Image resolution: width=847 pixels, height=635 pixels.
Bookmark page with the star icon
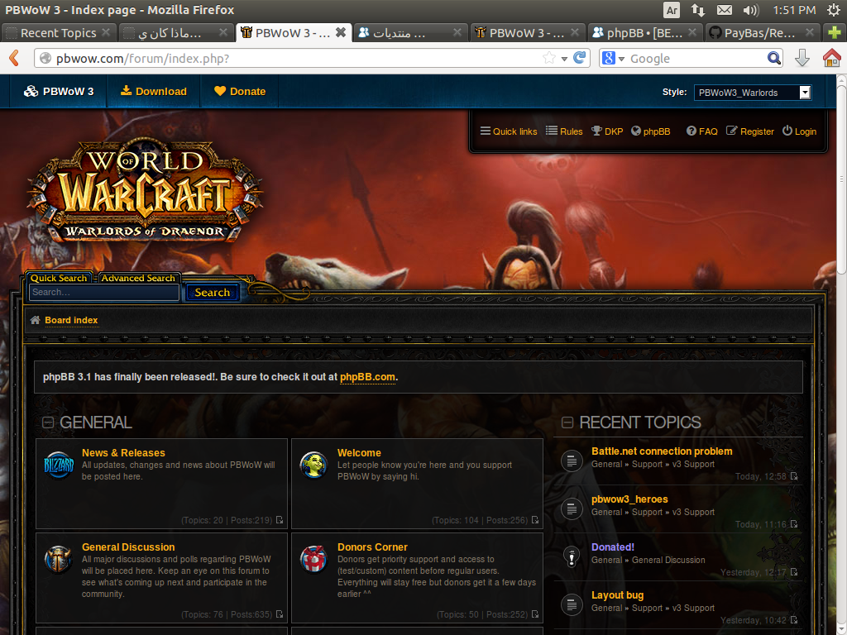click(x=549, y=58)
